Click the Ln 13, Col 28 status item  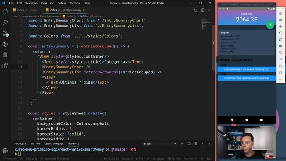(111, 159)
